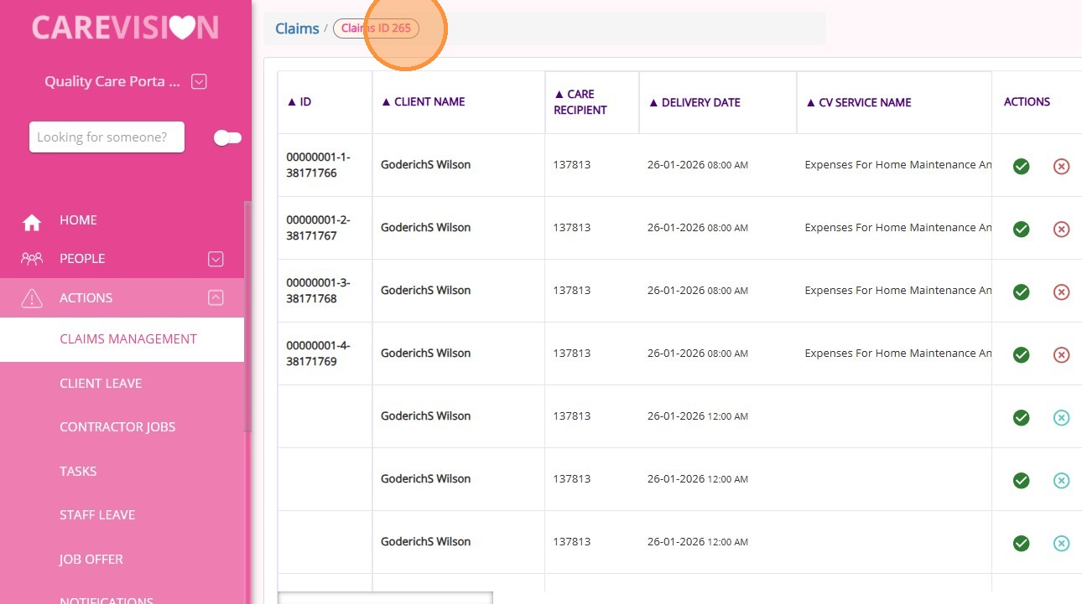Collapse the Actions menu chevron
Viewport: 1082px width, 604px height.
coord(216,297)
